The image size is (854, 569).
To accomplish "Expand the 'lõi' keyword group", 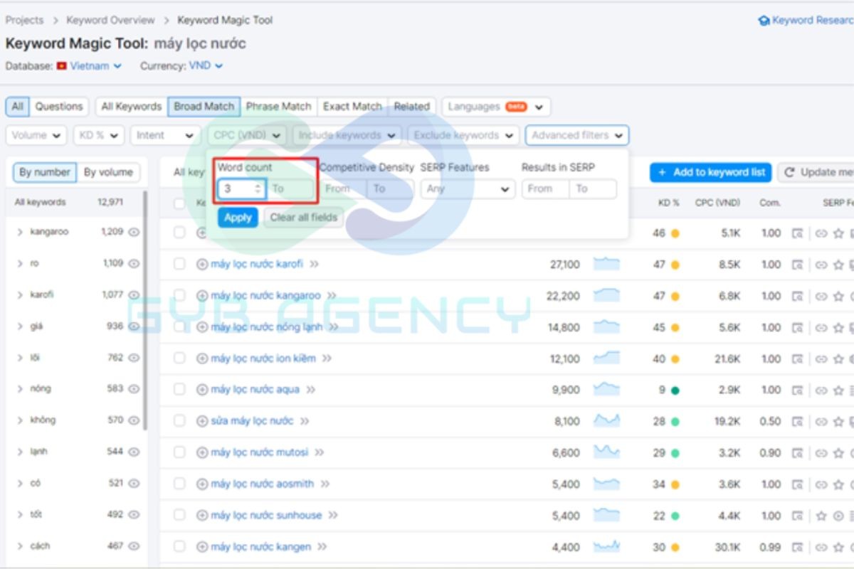I will pyautogui.click(x=20, y=358).
